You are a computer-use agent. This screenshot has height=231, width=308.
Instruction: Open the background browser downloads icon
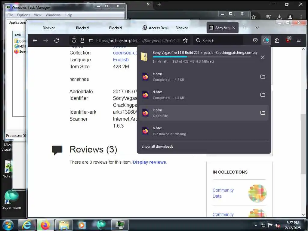pyautogui.click(x=279, y=17)
